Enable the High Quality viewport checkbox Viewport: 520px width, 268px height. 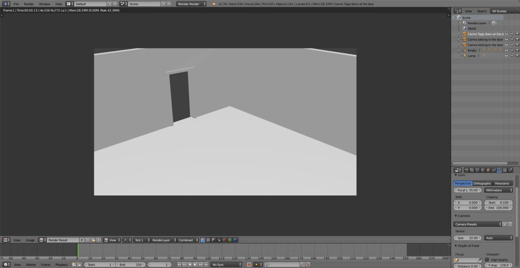pyautogui.click(x=487, y=260)
